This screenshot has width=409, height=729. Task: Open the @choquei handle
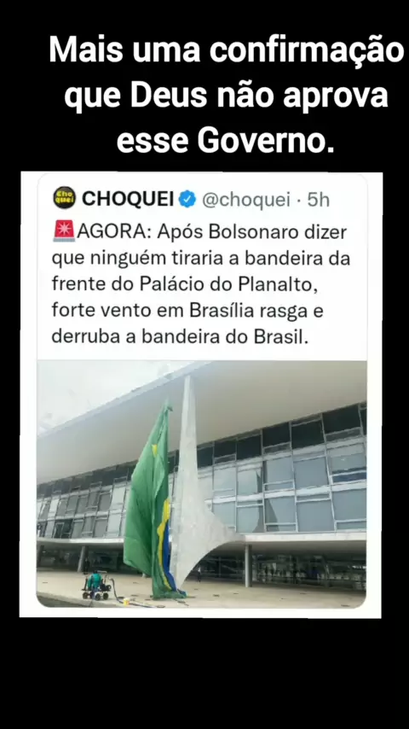(245, 200)
